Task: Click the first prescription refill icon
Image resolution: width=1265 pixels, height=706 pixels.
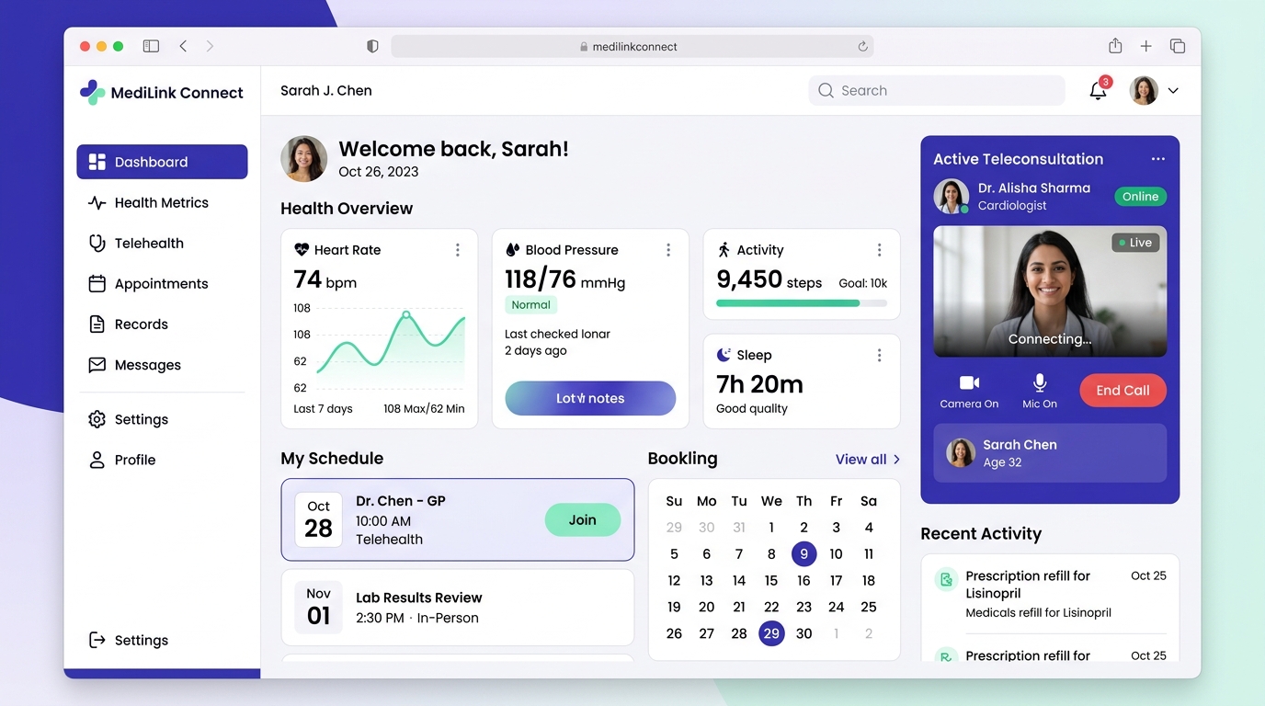Action: (945, 579)
